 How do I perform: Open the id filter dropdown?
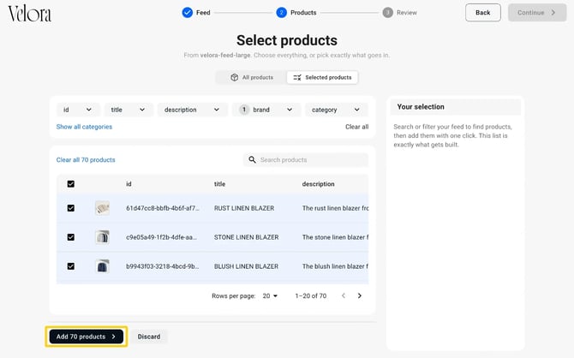(78, 110)
